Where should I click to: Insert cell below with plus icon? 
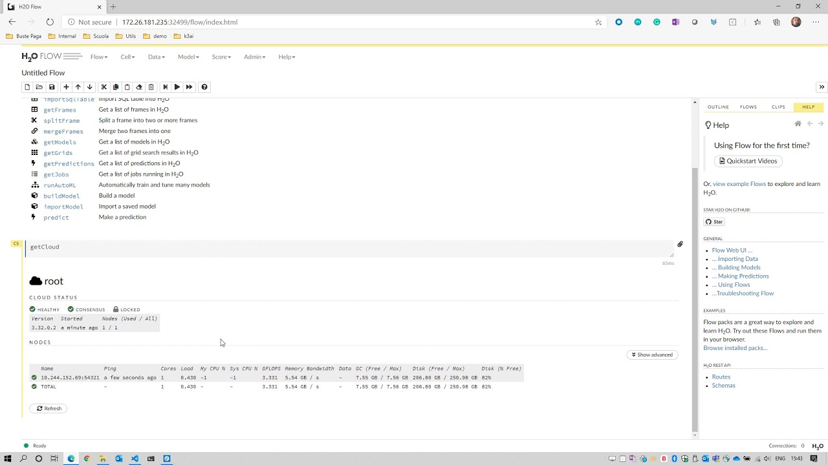(66, 87)
